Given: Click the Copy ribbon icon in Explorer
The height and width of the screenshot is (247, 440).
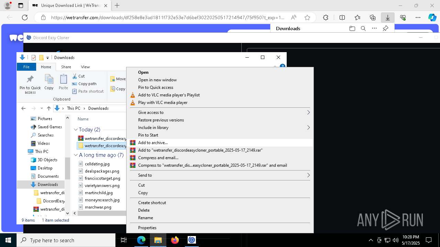Looking at the screenshot, I should tap(49, 82).
